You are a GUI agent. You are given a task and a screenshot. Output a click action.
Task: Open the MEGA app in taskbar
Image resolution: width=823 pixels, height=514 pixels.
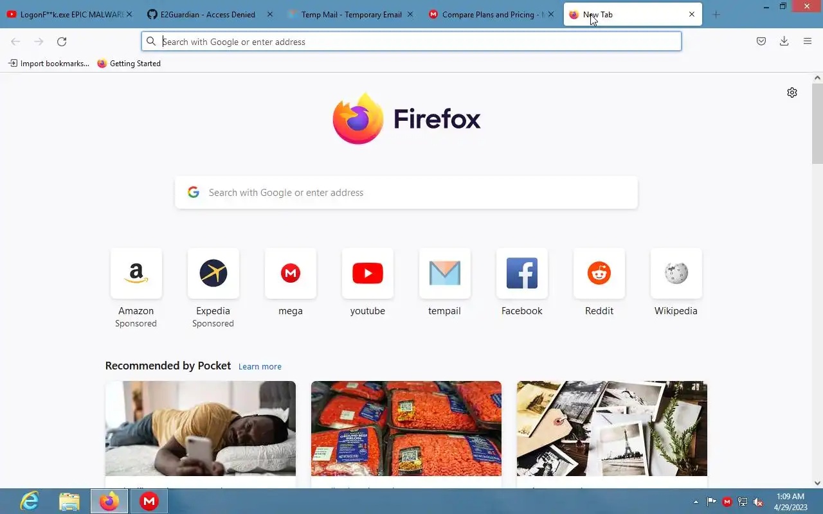pyautogui.click(x=149, y=501)
